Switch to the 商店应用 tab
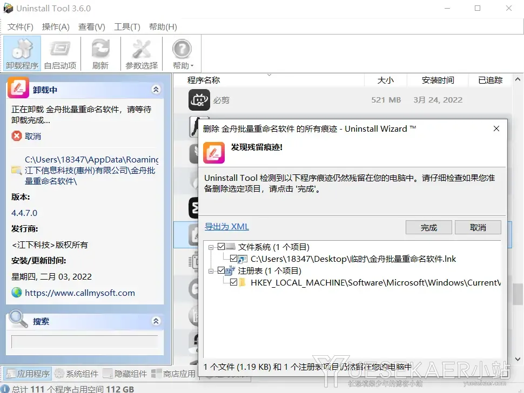The height and width of the screenshot is (393, 524). 173,374
